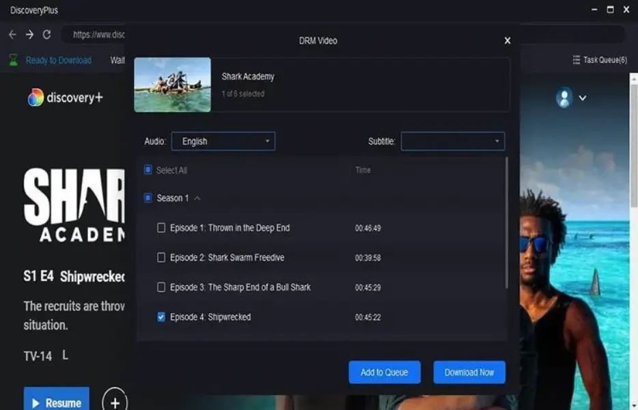Check Episode 2: Shark Swarm Freedive

(161, 258)
